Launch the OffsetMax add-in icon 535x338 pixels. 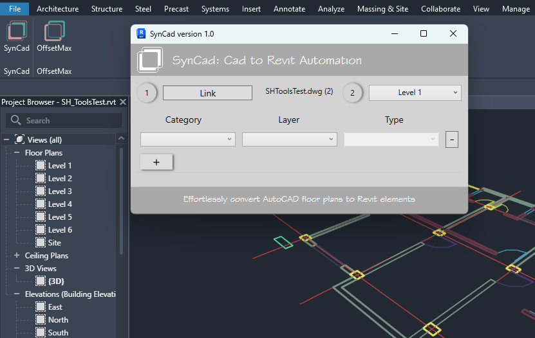coord(54,31)
